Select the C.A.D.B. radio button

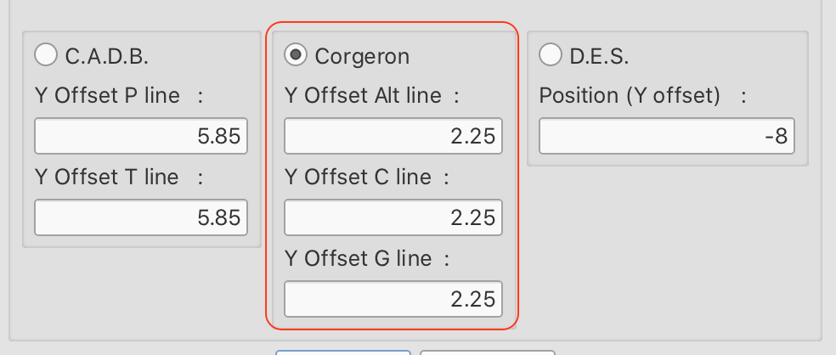[x=46, y=56]
